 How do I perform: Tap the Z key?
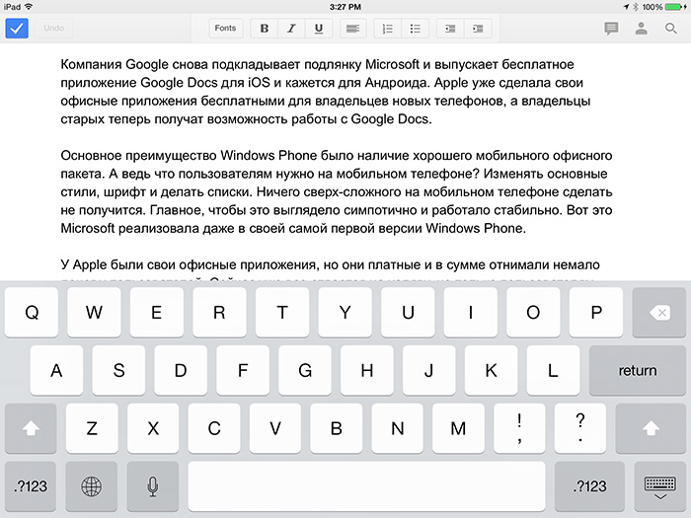click(92, 428)
